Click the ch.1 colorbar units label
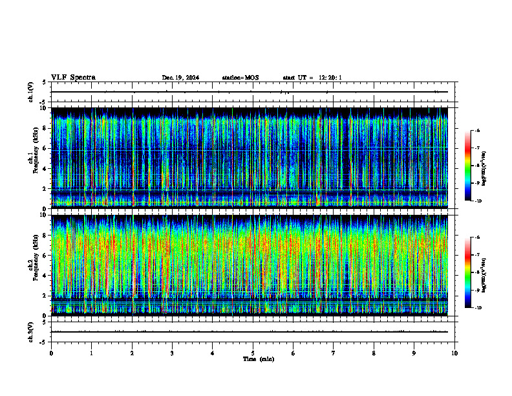 (484, 168)
